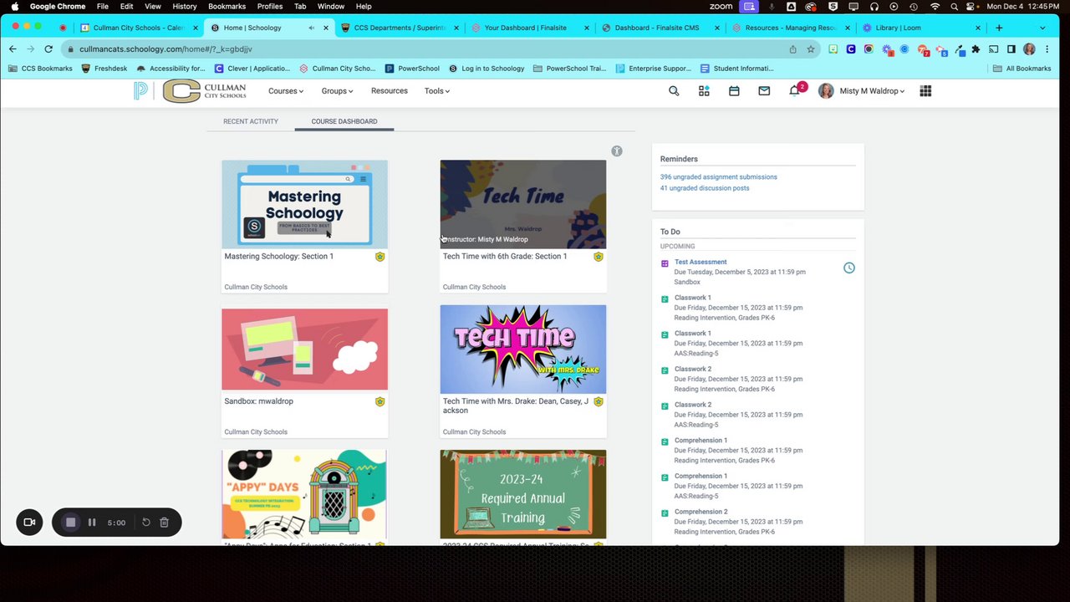Open the Freshdesk bookmark
Screen dimensions: 1070x602
click(104, 69)
